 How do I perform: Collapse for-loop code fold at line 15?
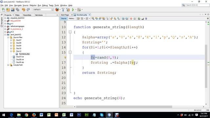click(70, 52)
